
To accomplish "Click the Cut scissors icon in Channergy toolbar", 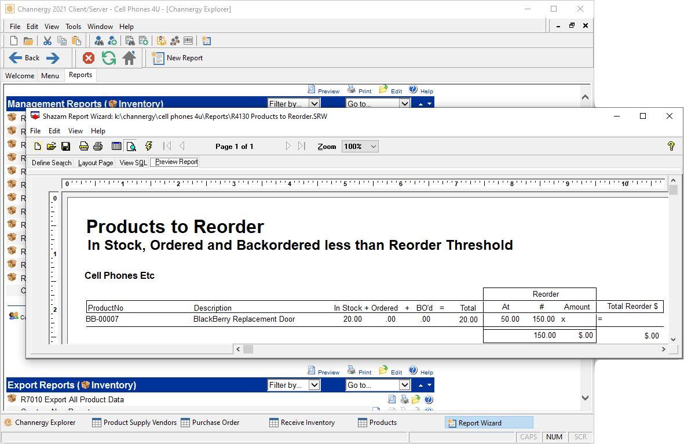I will (x=47, y=41).
